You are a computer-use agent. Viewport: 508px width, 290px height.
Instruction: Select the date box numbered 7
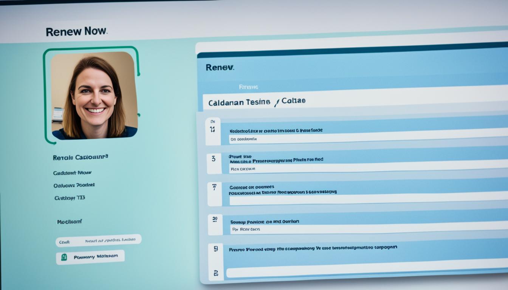coord(214,194)
